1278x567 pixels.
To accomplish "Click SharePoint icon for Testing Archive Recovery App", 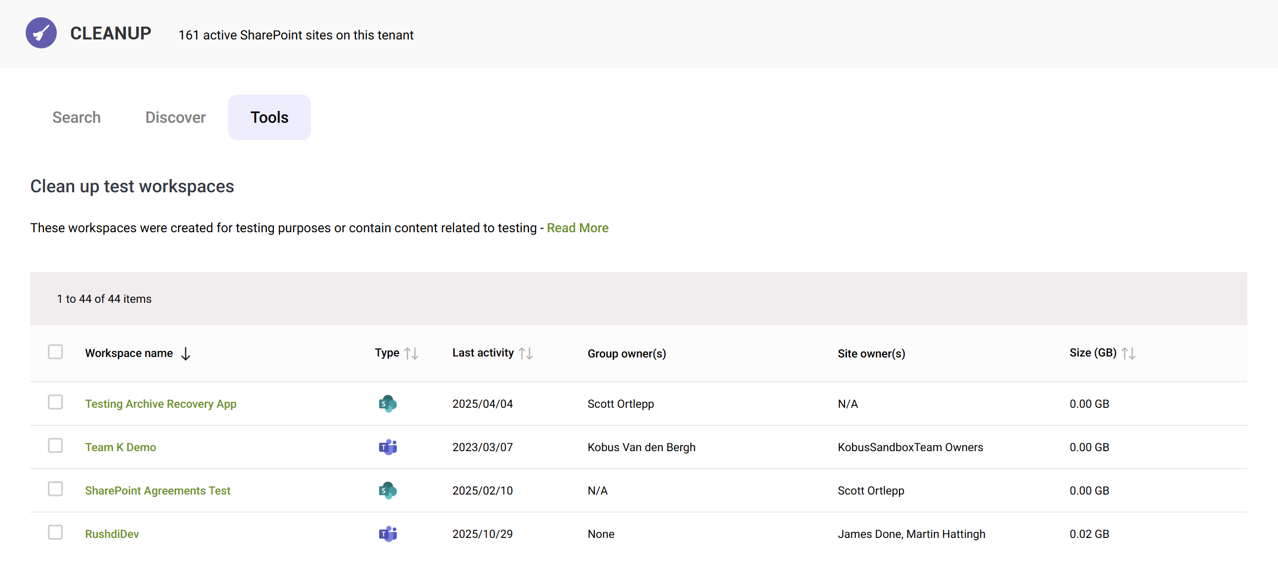I will [387, 403].
